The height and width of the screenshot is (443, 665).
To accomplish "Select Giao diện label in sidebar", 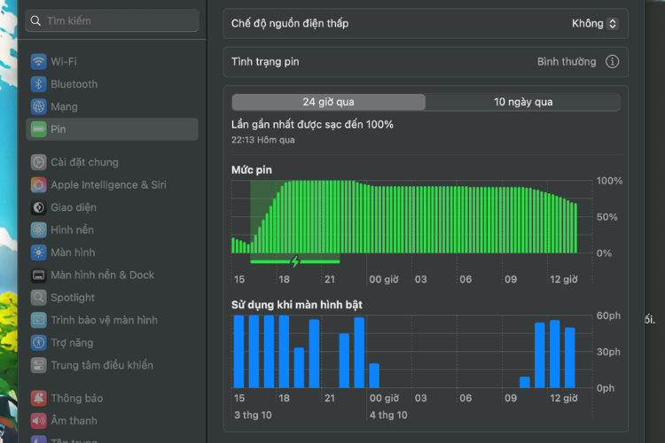I will click(74, 207).
